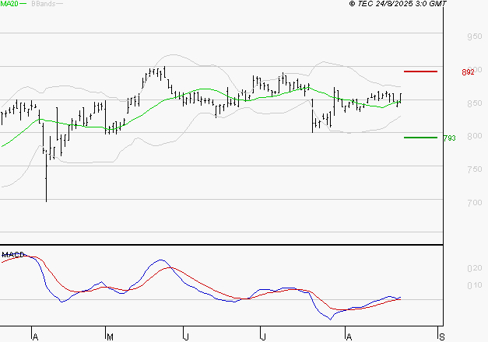The height and width of the screenshot is (342, 488).
Task: Click the 'M' May marker on time axis
Action: 110,336
